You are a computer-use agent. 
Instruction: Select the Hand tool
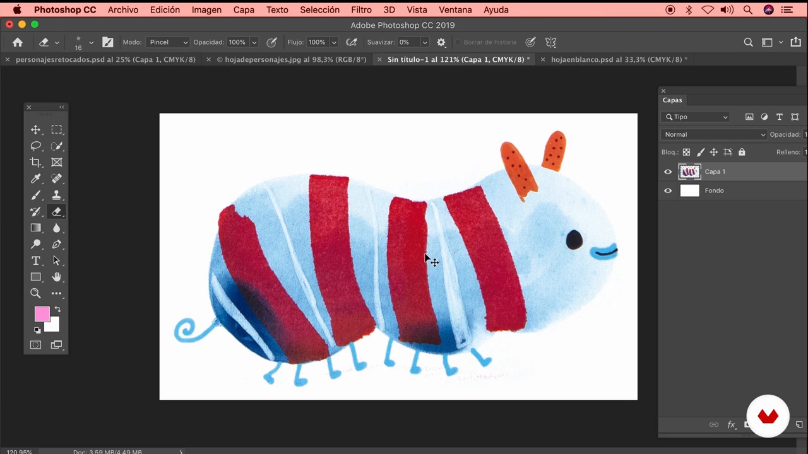pos(57,277)
